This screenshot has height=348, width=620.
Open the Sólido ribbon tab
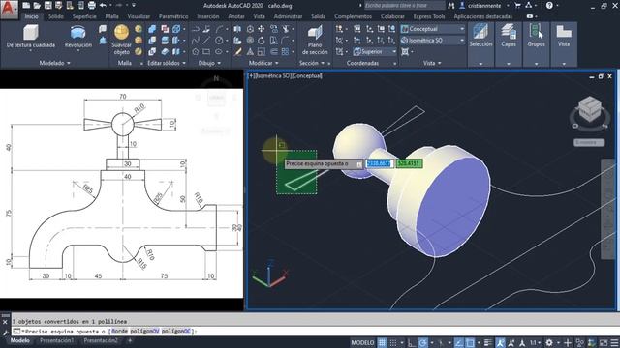coord(56,16)
